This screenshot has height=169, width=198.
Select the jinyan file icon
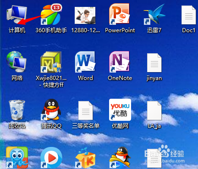click(154, 63)
